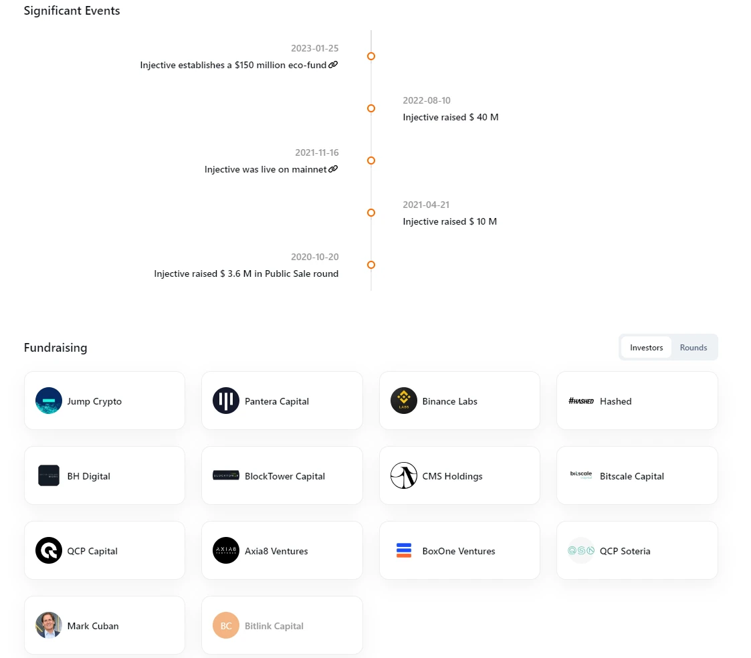Open the Pantera Capital investor name
The width and height of the screenshot is (751, 658).
(276, 401)
